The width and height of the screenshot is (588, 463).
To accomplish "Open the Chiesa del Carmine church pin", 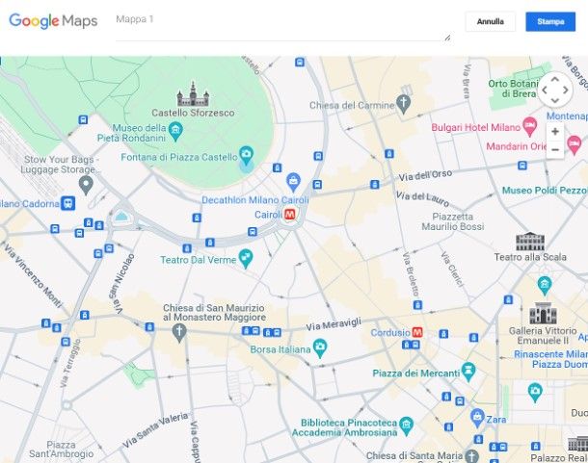I will 404,104.
